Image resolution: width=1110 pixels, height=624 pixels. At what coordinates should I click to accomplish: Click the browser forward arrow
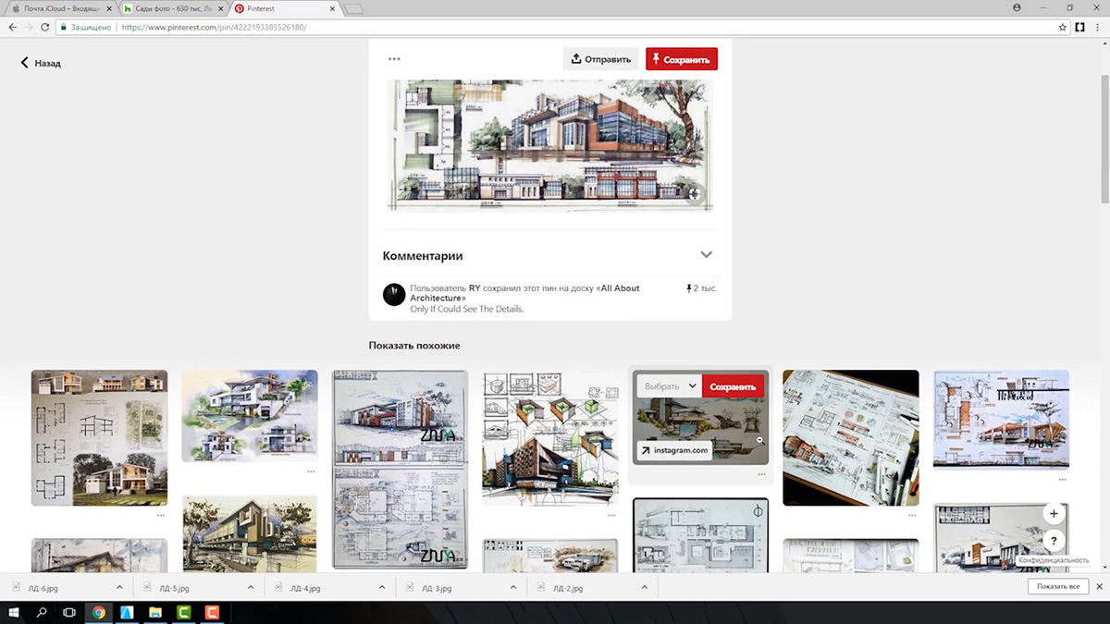[x=29, y=27]
